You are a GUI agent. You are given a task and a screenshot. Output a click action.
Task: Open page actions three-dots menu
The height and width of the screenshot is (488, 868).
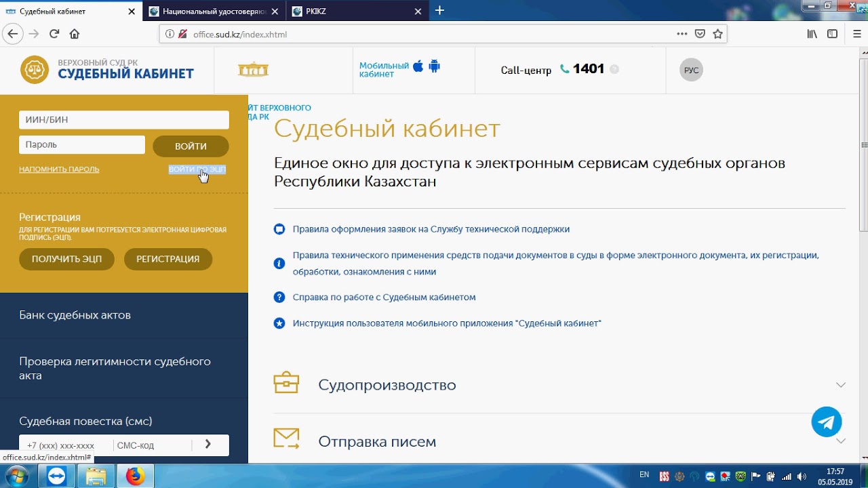click(x=682, y=34)
